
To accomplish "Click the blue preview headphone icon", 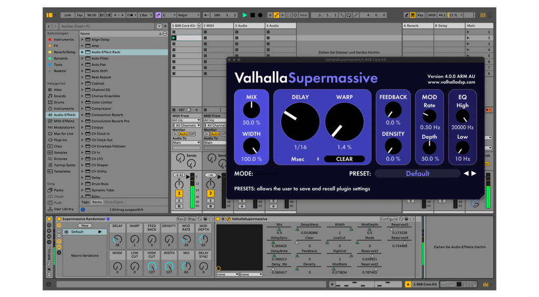I will [83, 209].
